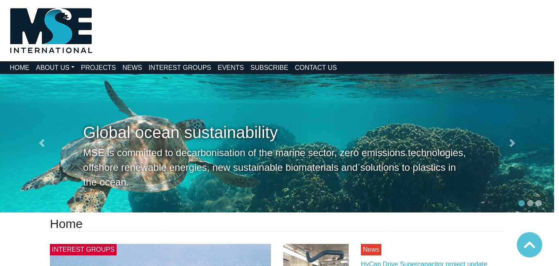Image resolution: width=559 pixels, height=266 pixels.
Task: Open the Contact Us menu item
Action: click(316, 68)
